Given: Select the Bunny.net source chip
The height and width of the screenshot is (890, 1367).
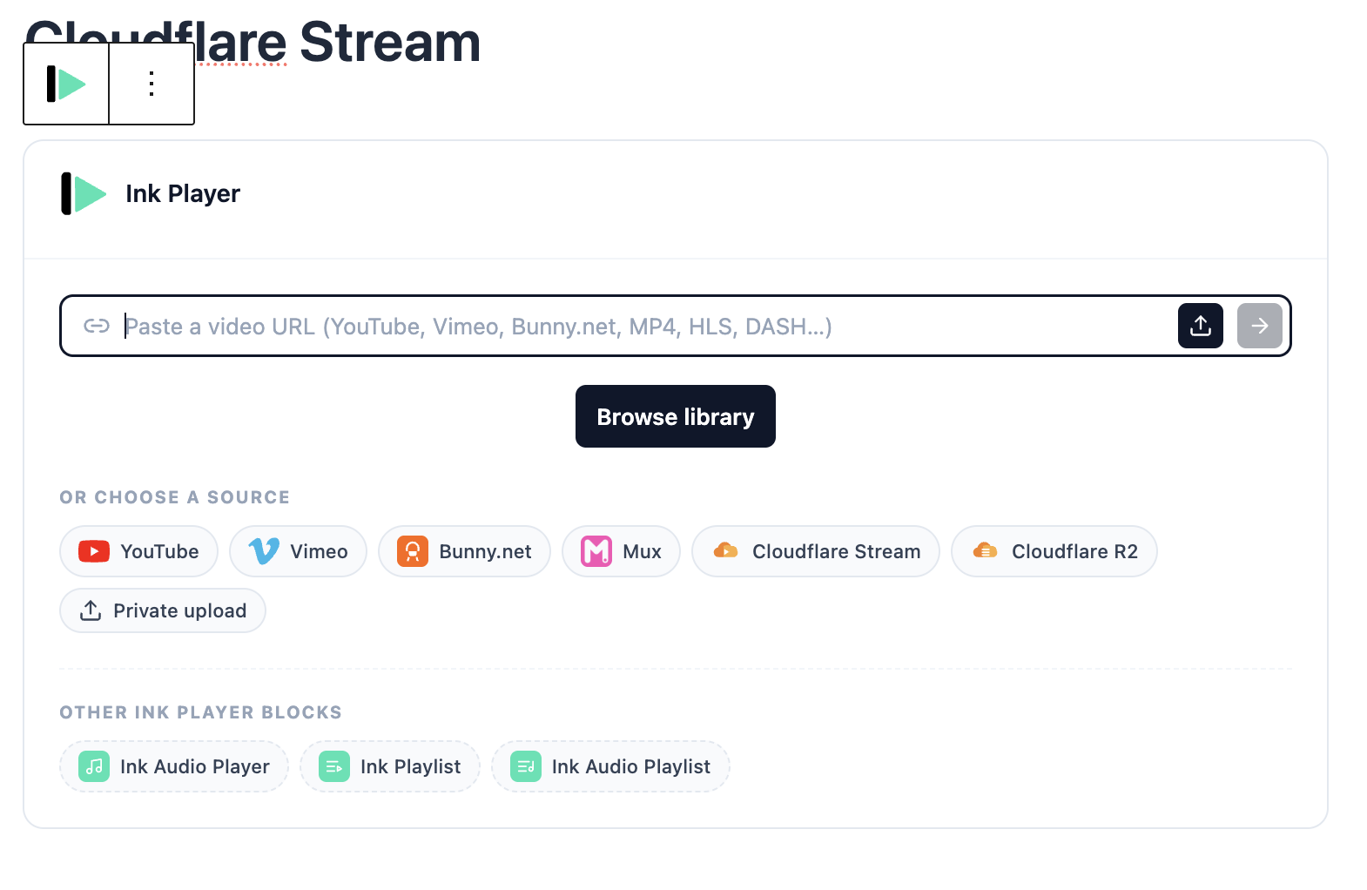Looking at the screenshot, I should click(x=464, y=551).
